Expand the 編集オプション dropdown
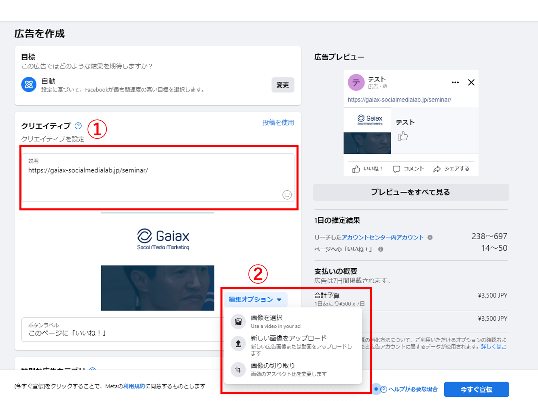538x401 pixels. click(x=255, y=299)
